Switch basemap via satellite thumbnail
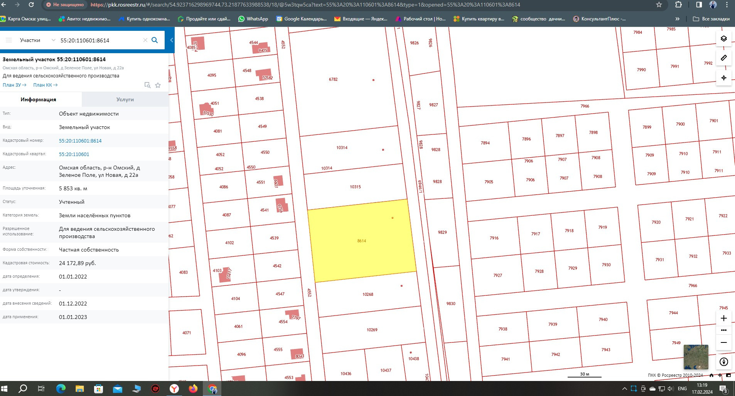 (696, 357)
